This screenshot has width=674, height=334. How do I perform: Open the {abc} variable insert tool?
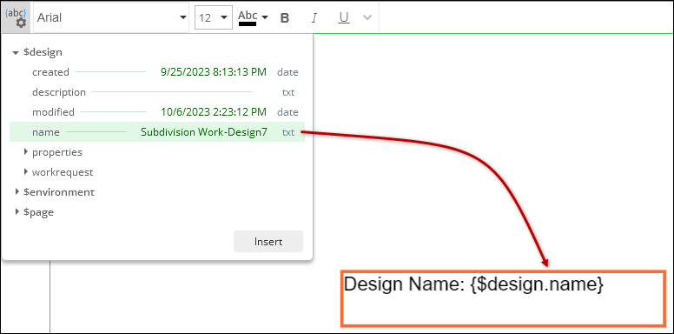click(x=16, y=17)
